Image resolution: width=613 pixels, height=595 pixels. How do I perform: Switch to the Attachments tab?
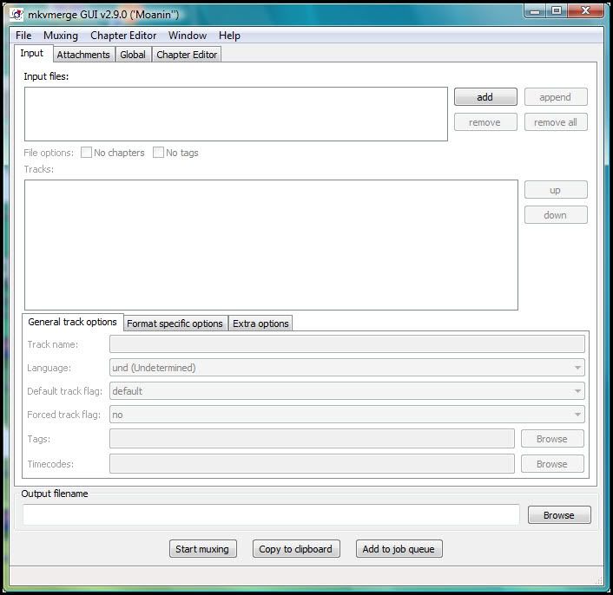coord(83,55)
